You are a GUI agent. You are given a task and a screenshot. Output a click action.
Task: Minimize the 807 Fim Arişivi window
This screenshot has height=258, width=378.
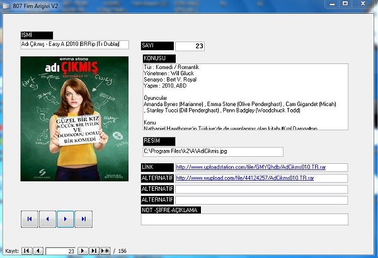click(333, 4)
